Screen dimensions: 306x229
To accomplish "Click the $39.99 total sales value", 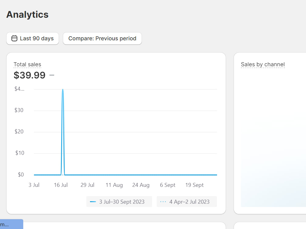I will pos(29,75).
